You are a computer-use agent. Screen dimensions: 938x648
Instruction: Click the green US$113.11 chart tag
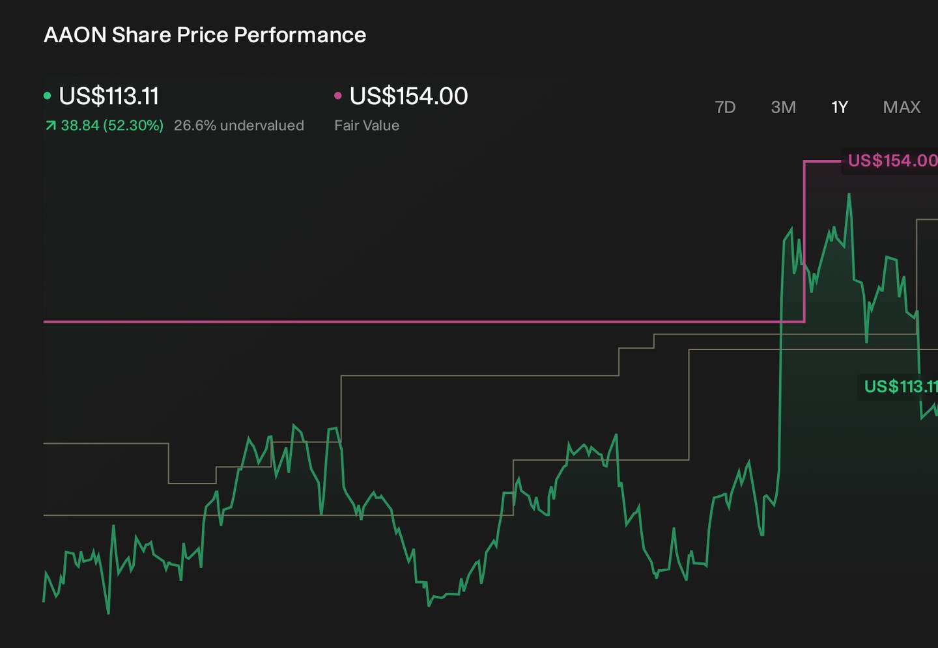tap(899, 386)
